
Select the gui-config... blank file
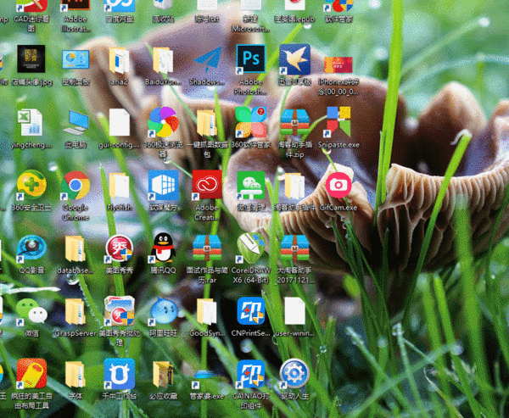coord(119,122)
